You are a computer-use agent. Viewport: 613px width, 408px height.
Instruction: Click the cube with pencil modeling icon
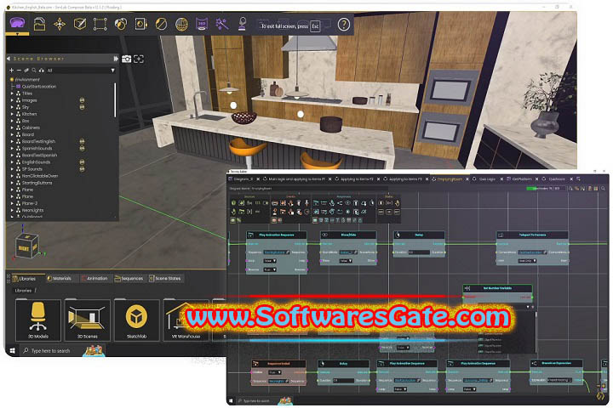point(80,24)
